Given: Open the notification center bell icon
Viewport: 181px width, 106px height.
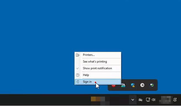Looking at the screenshot, I should pyautogui.click(x=175, y=100).
